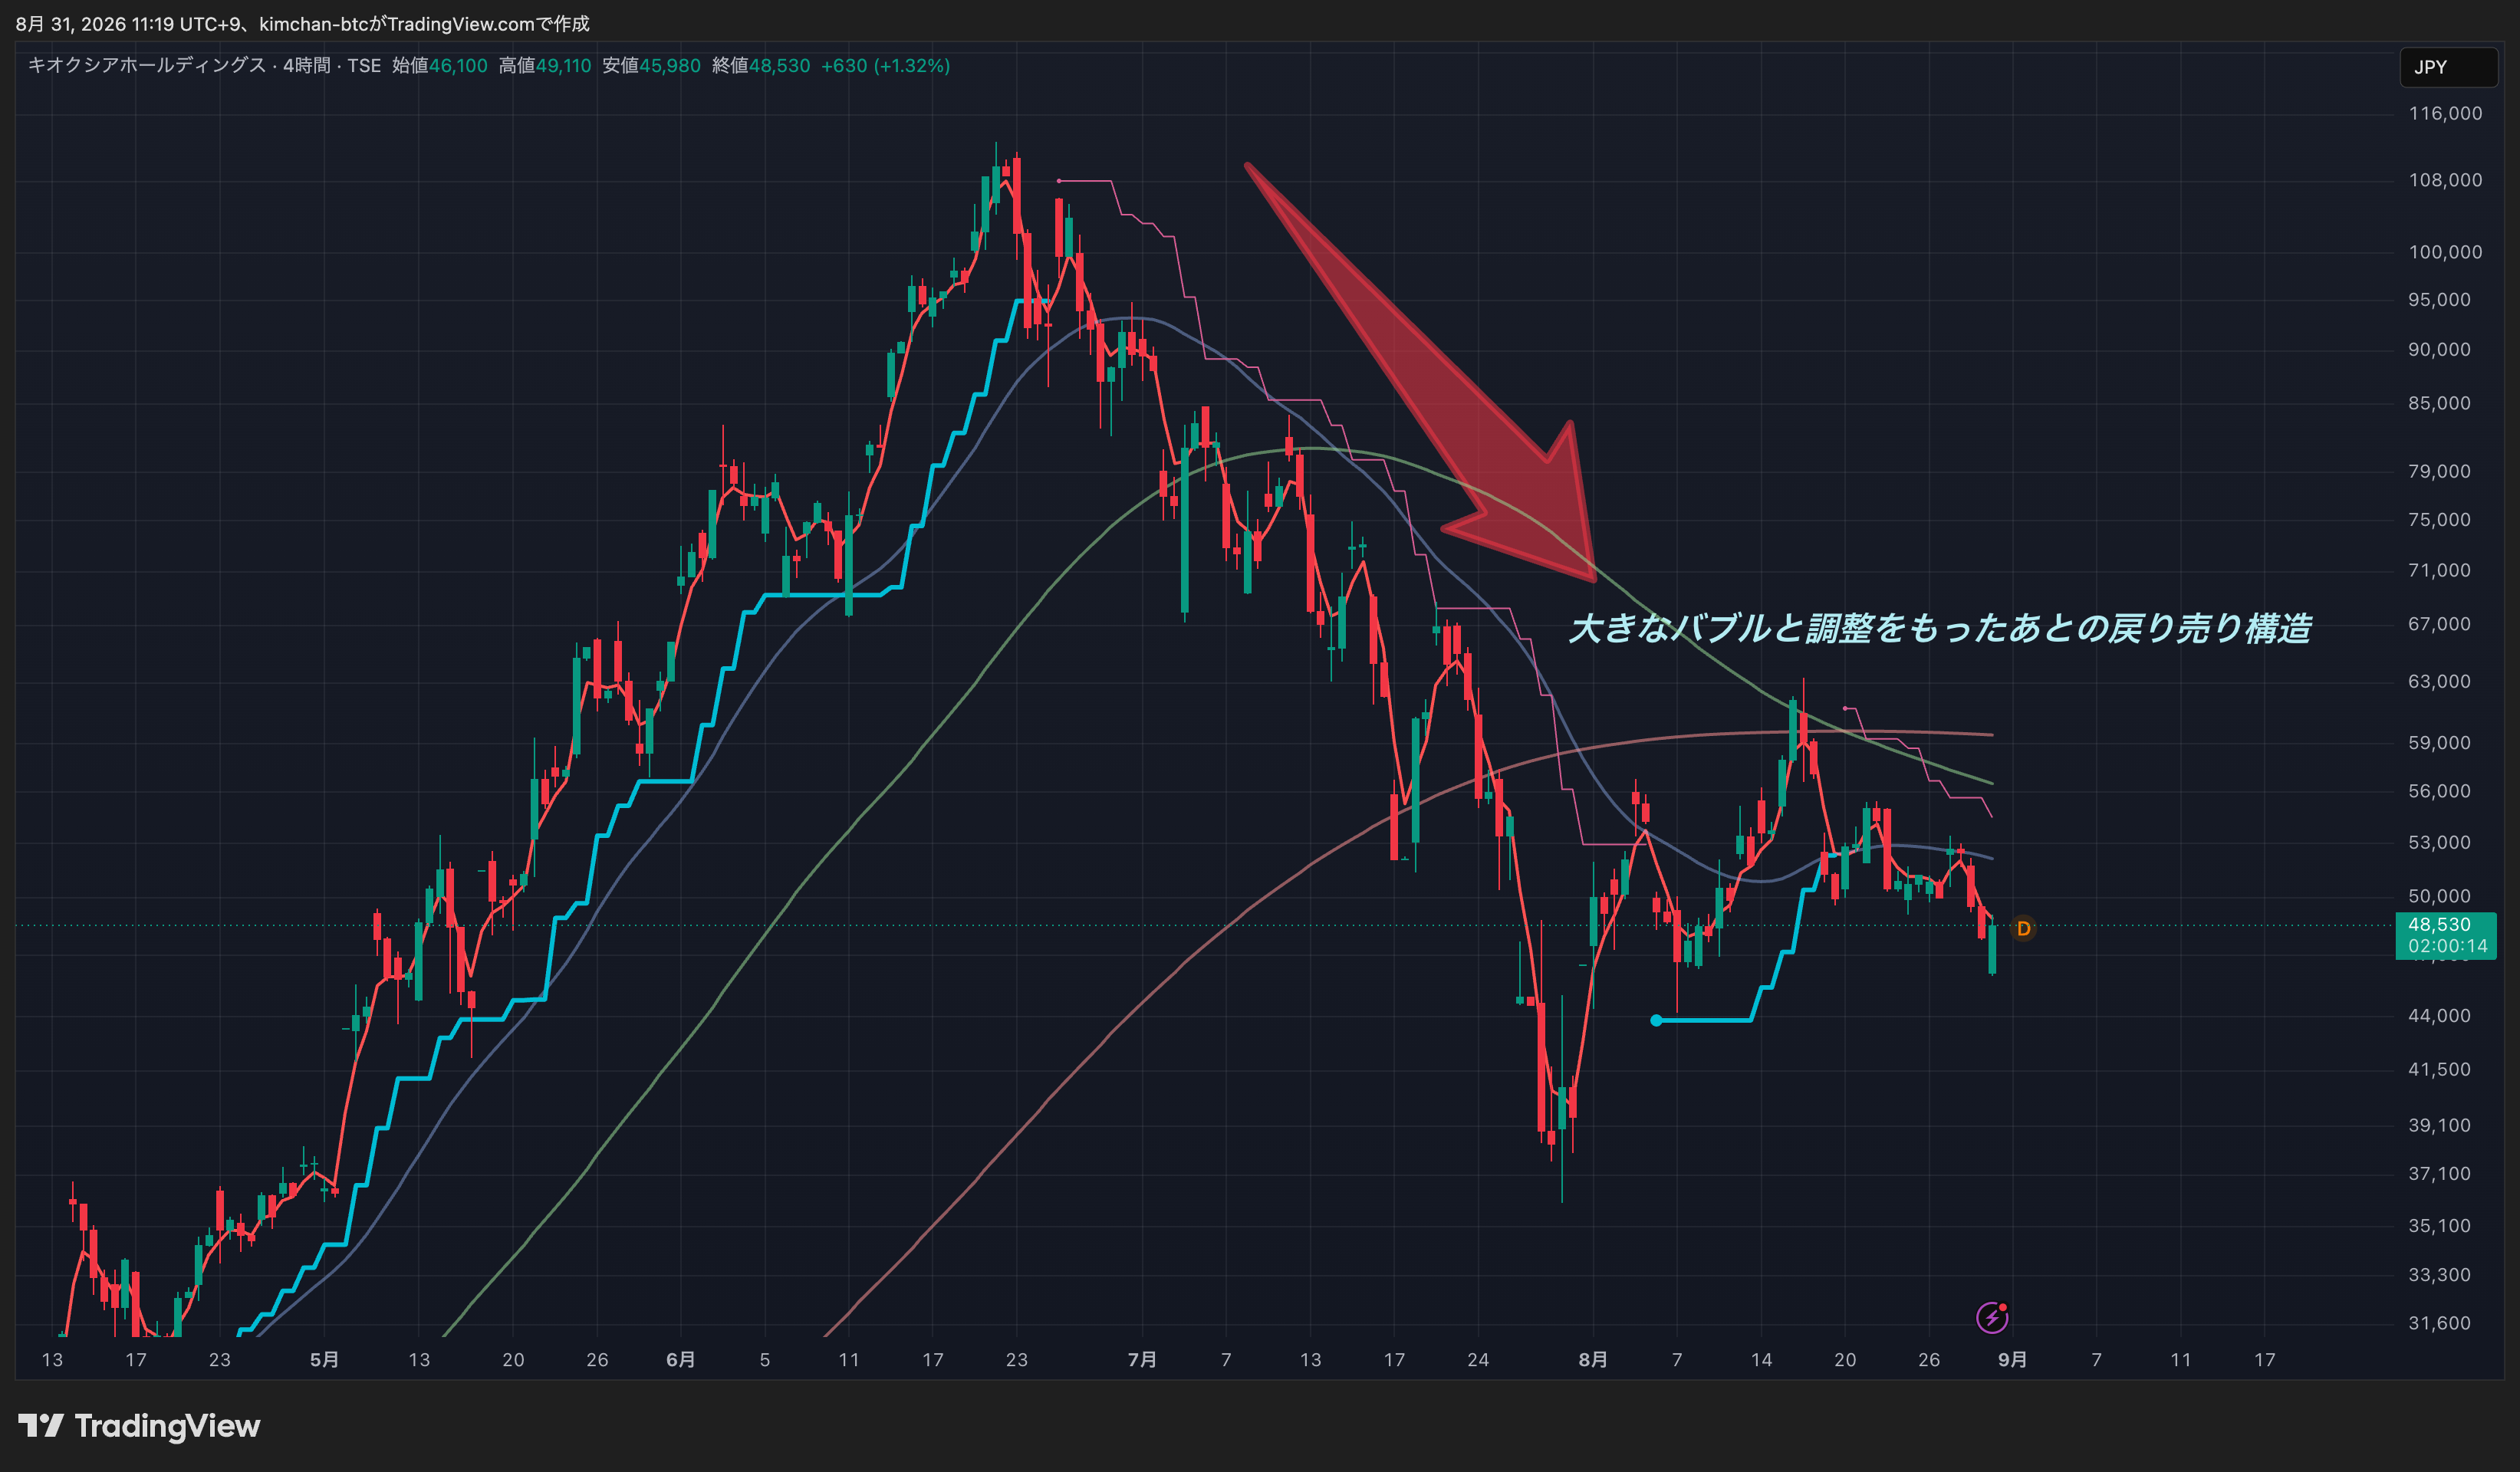This screenshot has width=2520, height=1472.
Task: Click the low value 安値45,980
Action: coord(651,66)
